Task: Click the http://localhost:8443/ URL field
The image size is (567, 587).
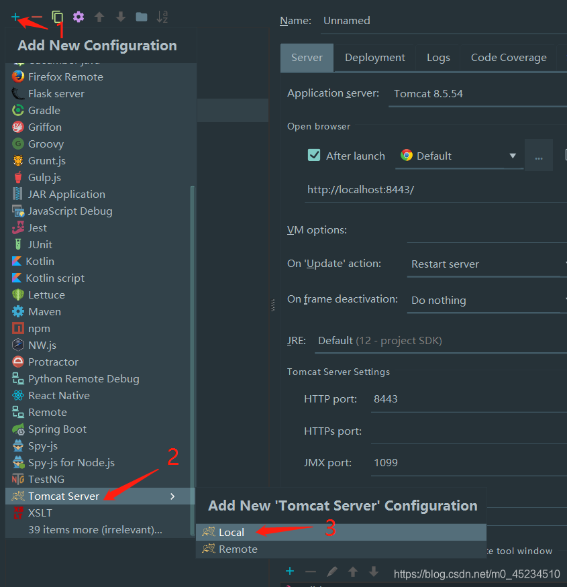Action: pos(435,190)
